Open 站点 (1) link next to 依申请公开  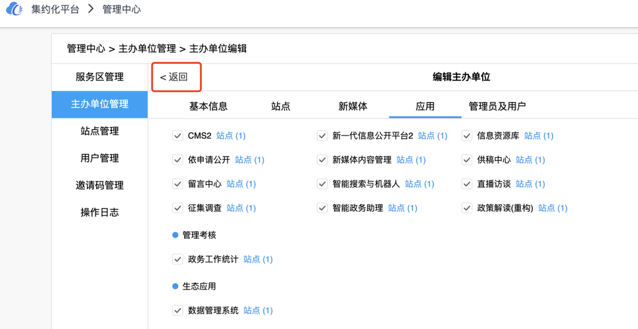[249, 160]
